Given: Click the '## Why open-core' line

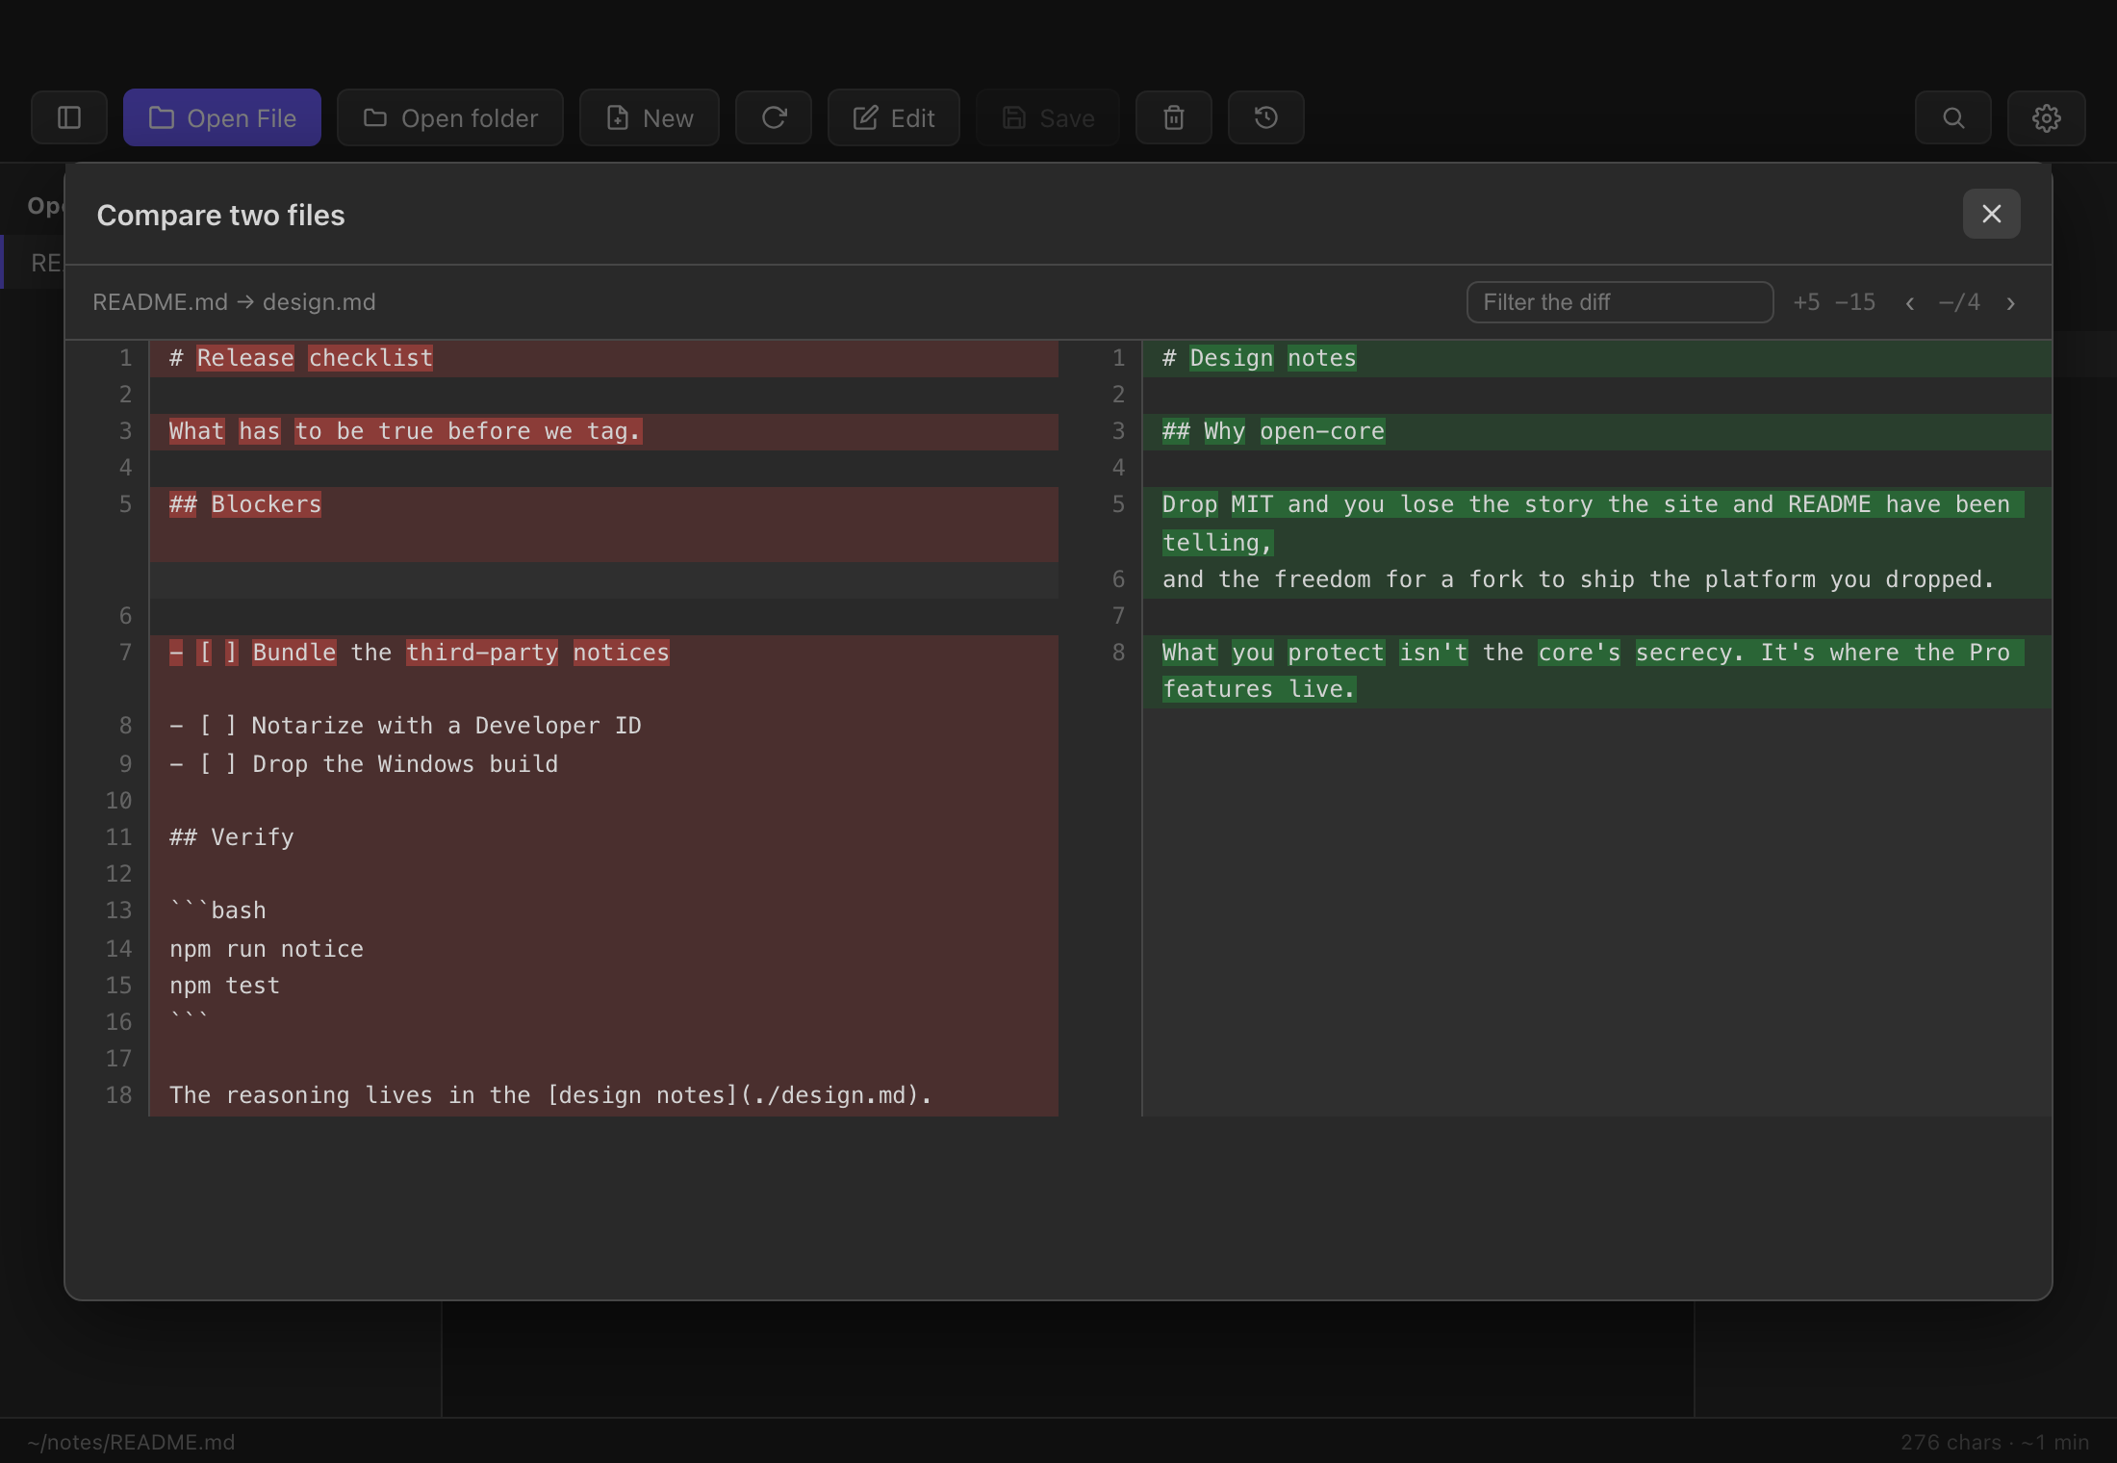Looking at the screenshot, I should pos(1597,431).
